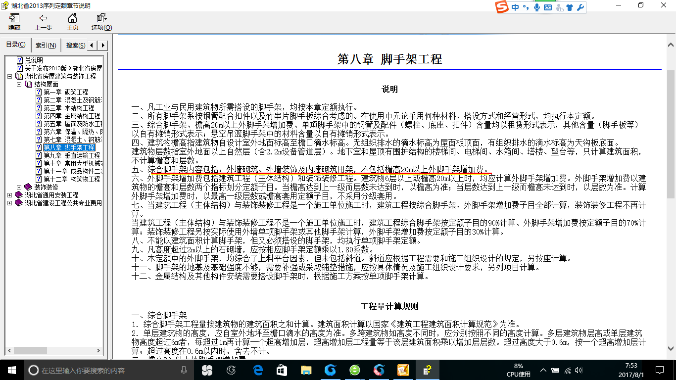This screenshot has width=676, height=380.
Task: Collapse the 结构屋面 node
Action: click(19, 84)
